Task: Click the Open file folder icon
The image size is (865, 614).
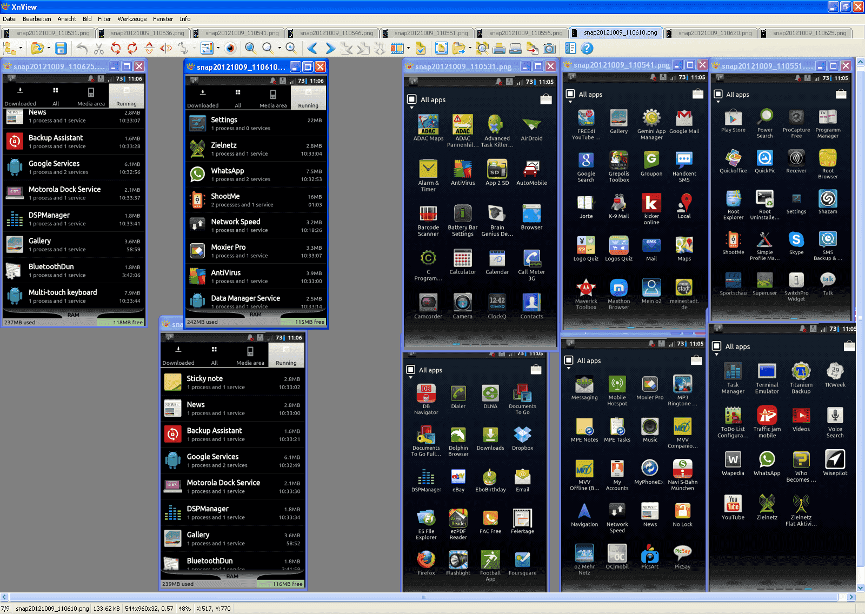Action: tap(37, 49)
